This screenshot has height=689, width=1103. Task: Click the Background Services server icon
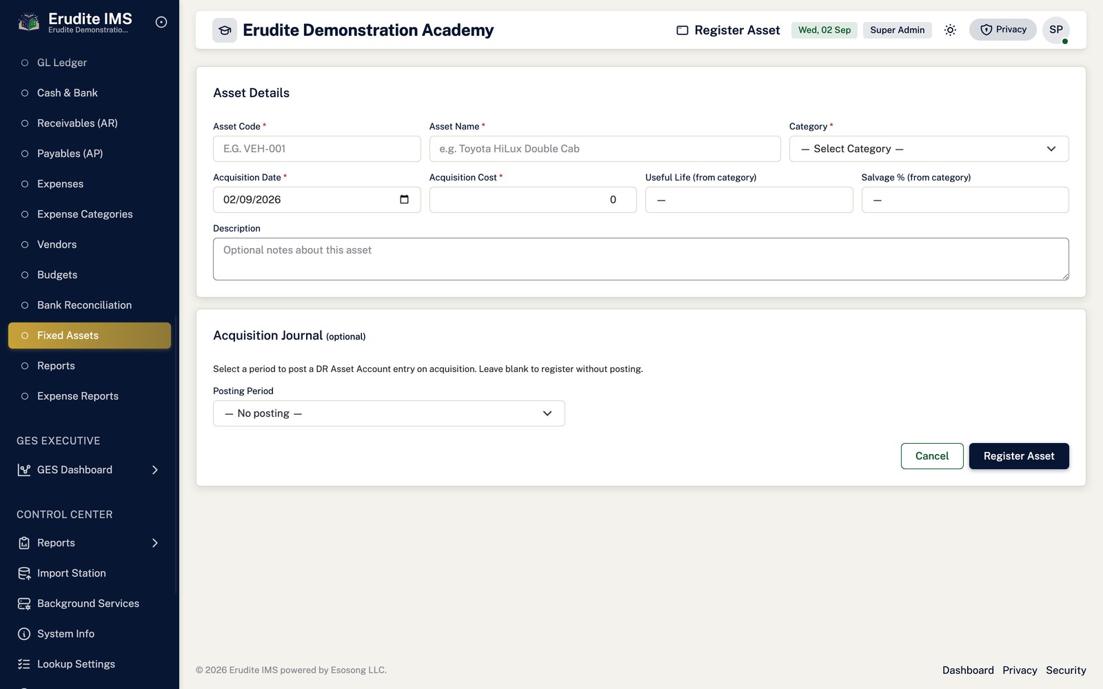pos(24,604)
